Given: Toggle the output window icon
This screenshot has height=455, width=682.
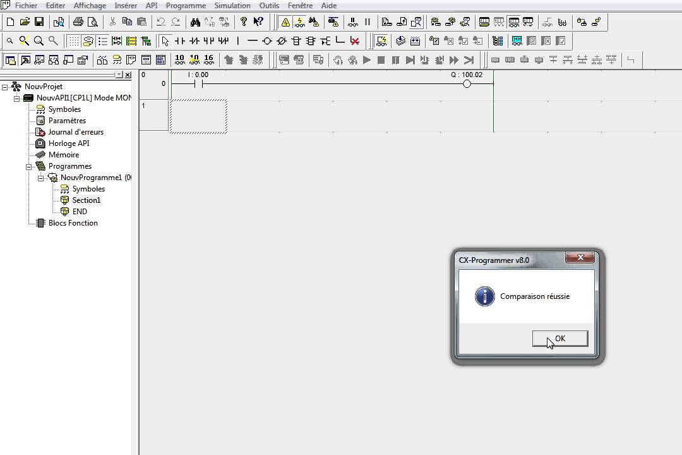Looking at the screenshot, I should pyautogui.click(x=25, y=60).
